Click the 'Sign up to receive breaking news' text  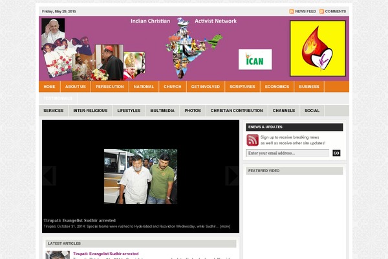[x=290, y=137]
